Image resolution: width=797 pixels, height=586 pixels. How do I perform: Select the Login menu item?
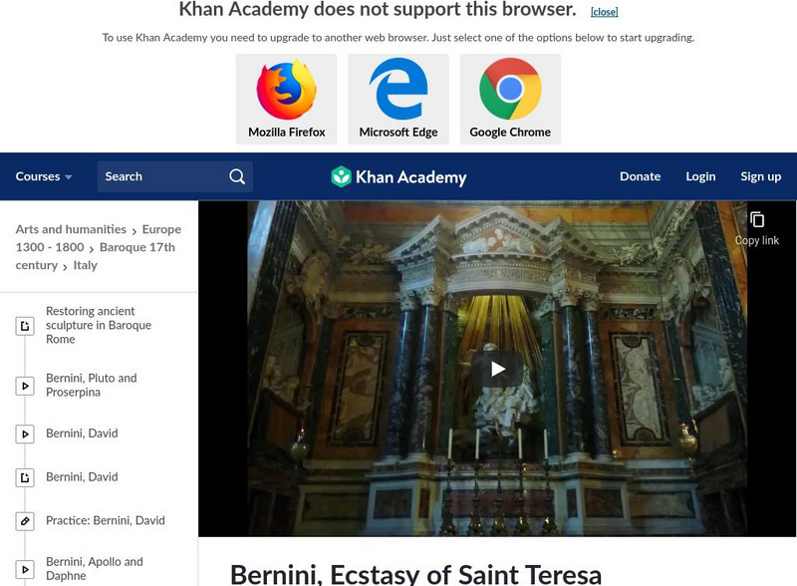700,175
